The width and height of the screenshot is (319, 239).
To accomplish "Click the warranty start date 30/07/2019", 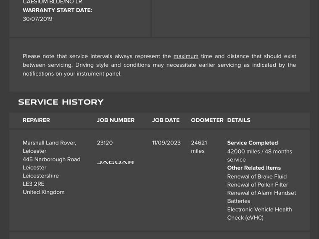I will pos(37,19).
